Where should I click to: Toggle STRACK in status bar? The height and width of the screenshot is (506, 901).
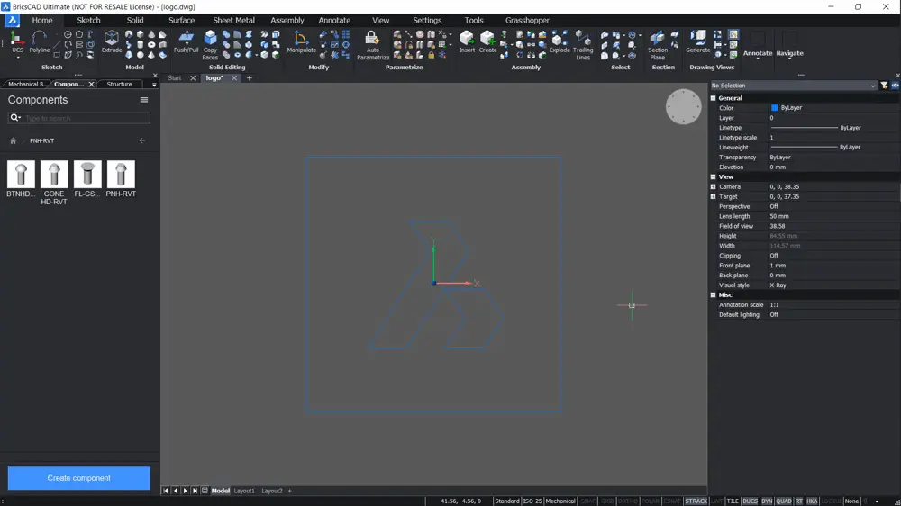click(696, 501)
